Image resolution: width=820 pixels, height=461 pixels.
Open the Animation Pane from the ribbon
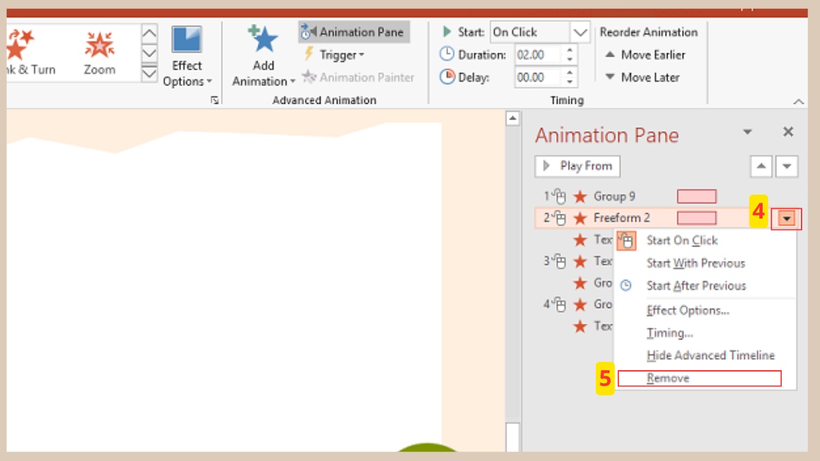point(353,31)
